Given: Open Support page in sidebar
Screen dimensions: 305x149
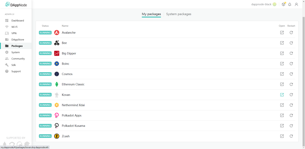Looking at the screenshot, I should tap(16, 71).
